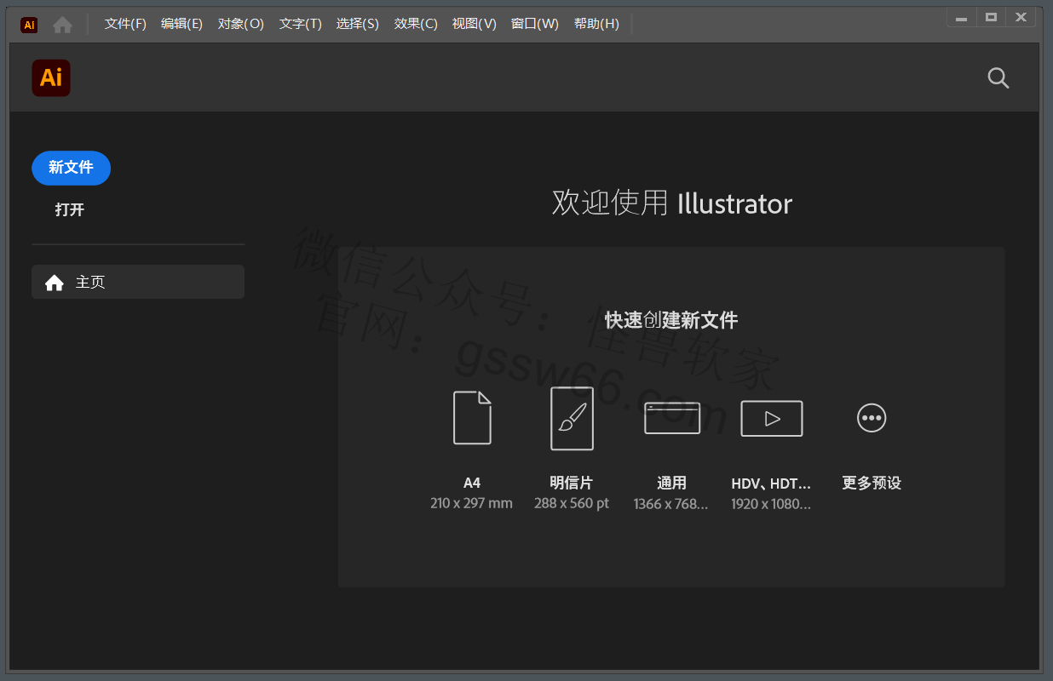
Task: Select the 主页 sidebar item
Action: coord(138,282)
